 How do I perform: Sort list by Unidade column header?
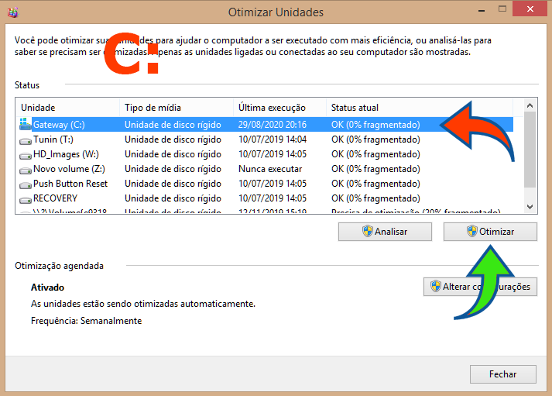pyautogui.click(x=68, y=107)
